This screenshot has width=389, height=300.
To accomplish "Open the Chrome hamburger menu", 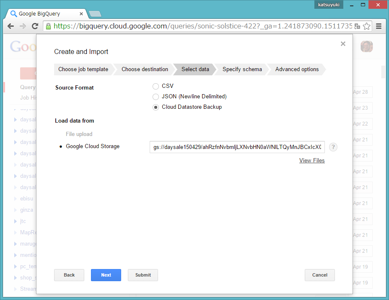I will [379, 26].
